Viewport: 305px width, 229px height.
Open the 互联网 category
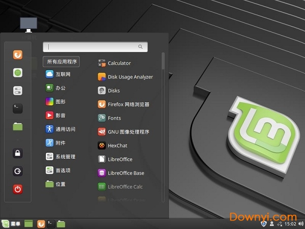point(58,74)
